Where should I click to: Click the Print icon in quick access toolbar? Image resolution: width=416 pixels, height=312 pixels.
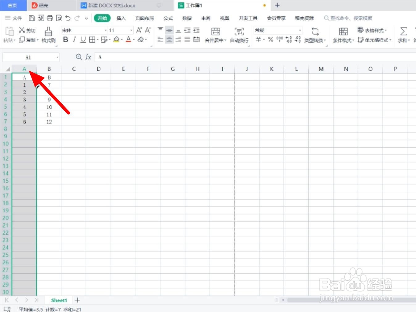tap(50, 18)
